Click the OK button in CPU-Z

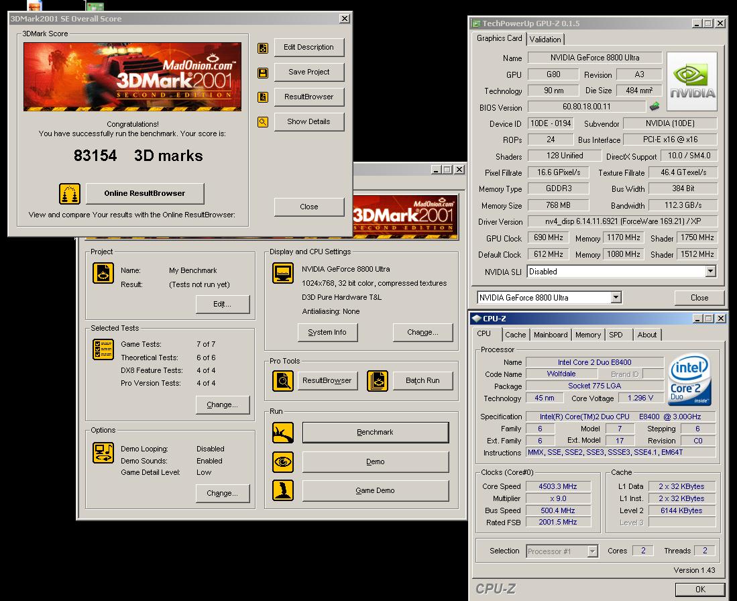coord(700,589)
